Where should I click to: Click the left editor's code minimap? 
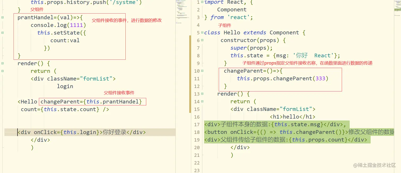click(182, 12)
